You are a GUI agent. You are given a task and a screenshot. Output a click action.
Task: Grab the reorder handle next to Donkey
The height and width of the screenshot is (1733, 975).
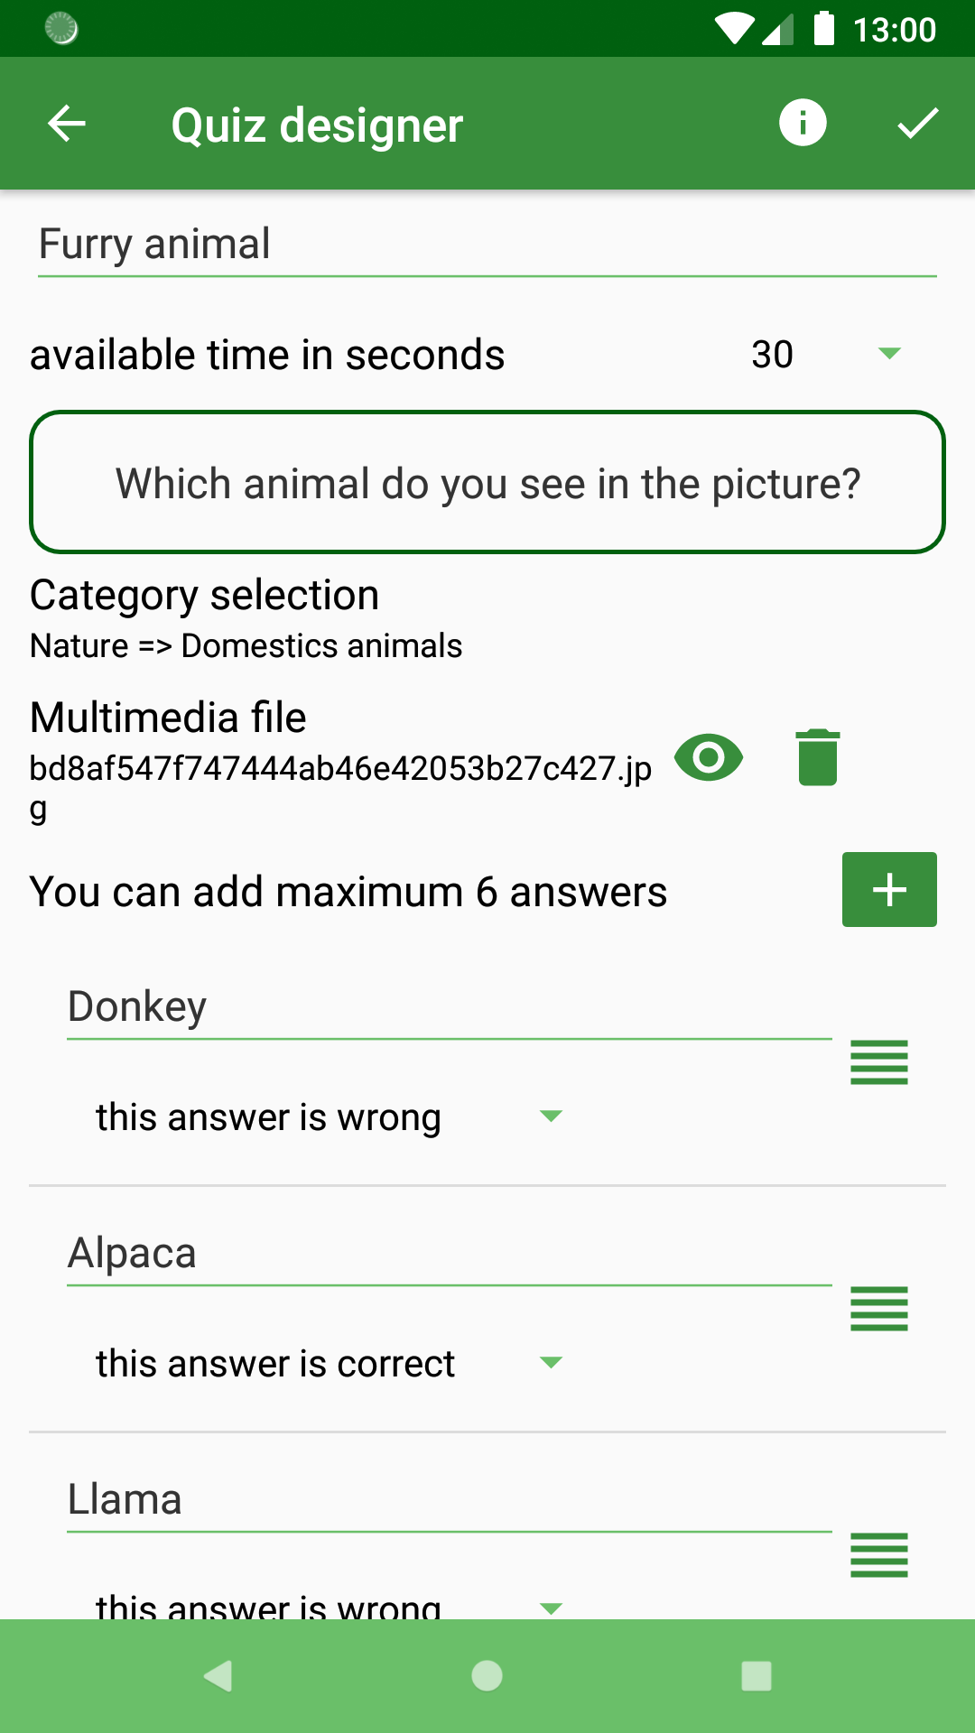[x=878, y=1062]
